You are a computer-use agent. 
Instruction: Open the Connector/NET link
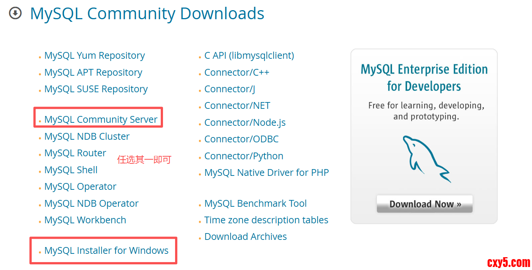pos(237,106)
